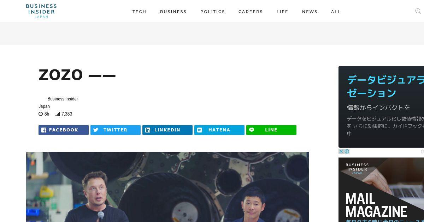424x222 pixels.
Task: Open the article hero photo
Action: point(167,187)
